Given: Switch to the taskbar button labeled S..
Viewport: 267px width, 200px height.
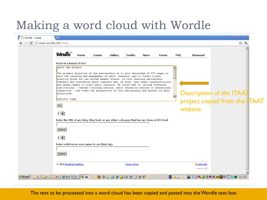Looking at the screenshot, I should point(37,177).
